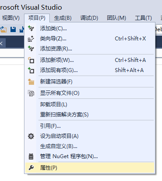Open 生成自定义(B)... entry
Image resolution: width=162 pixels, height=181 pixels.
[90, 146]
